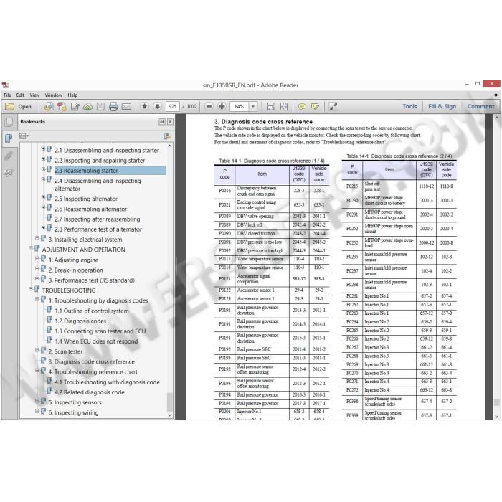502x502 pixels.
Task: Open bookmark 1.1 Outline of control system
Action: pos(92,311)
